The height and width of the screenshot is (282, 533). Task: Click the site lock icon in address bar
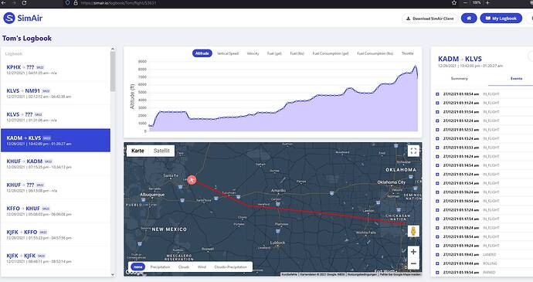point(76,3)
